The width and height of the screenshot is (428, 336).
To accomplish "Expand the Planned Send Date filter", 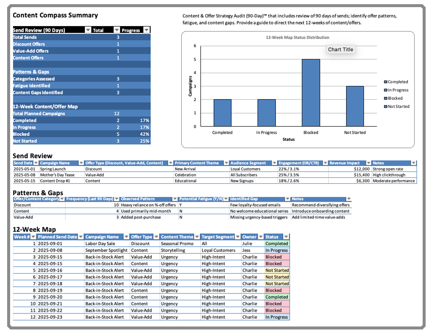I will (x=81, y=237).
